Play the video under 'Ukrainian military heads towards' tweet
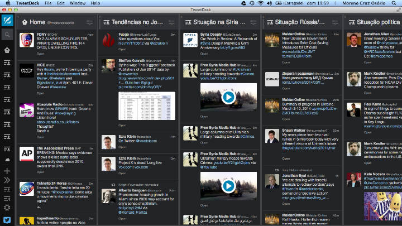This screenshot has width=402, height=226. tap(228, 186)
